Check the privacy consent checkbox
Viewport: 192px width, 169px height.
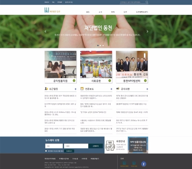(x=46, y=151)
